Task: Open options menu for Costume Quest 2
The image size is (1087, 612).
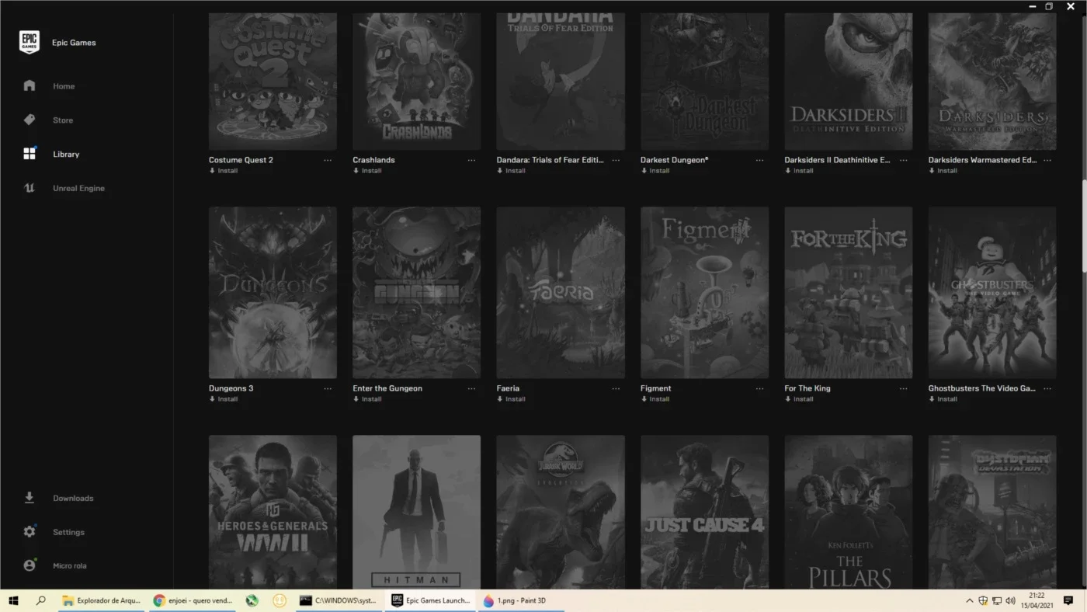Action: (x=328, y=160)
